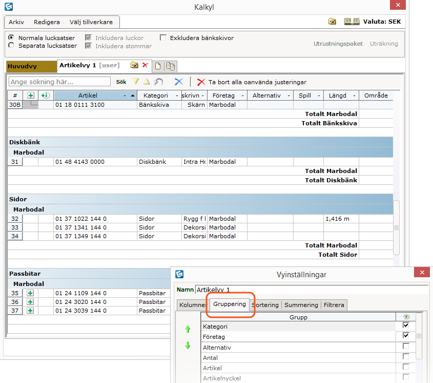The image size is (433, 383).
Task: Open the Välj tillverkare menu
Action: pyautogui.click(x=91, y=22)
